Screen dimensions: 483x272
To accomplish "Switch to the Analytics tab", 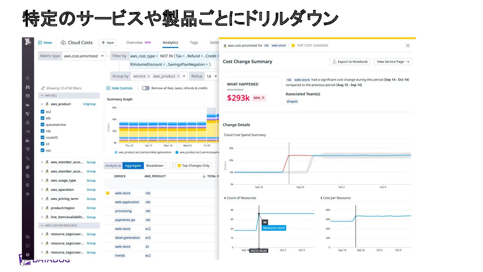I will click(170, 43).
